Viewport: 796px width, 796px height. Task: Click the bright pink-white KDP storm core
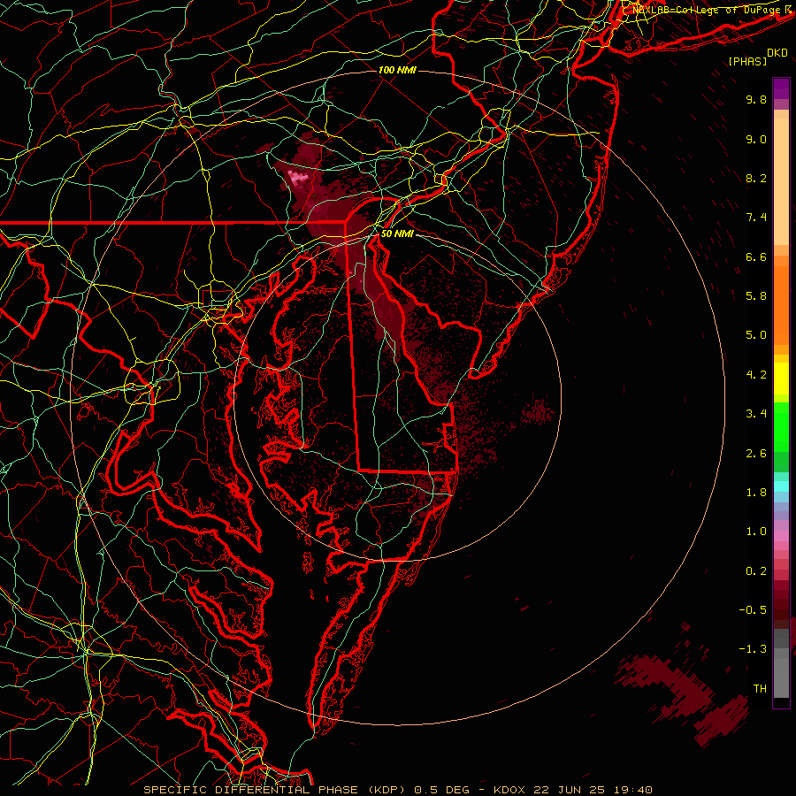click(x=299, y=179)
